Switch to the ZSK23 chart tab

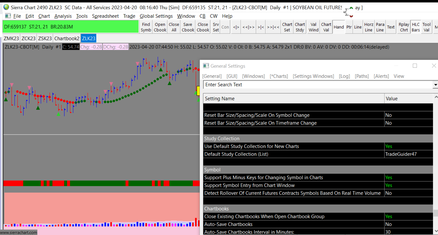click(45, 38)
